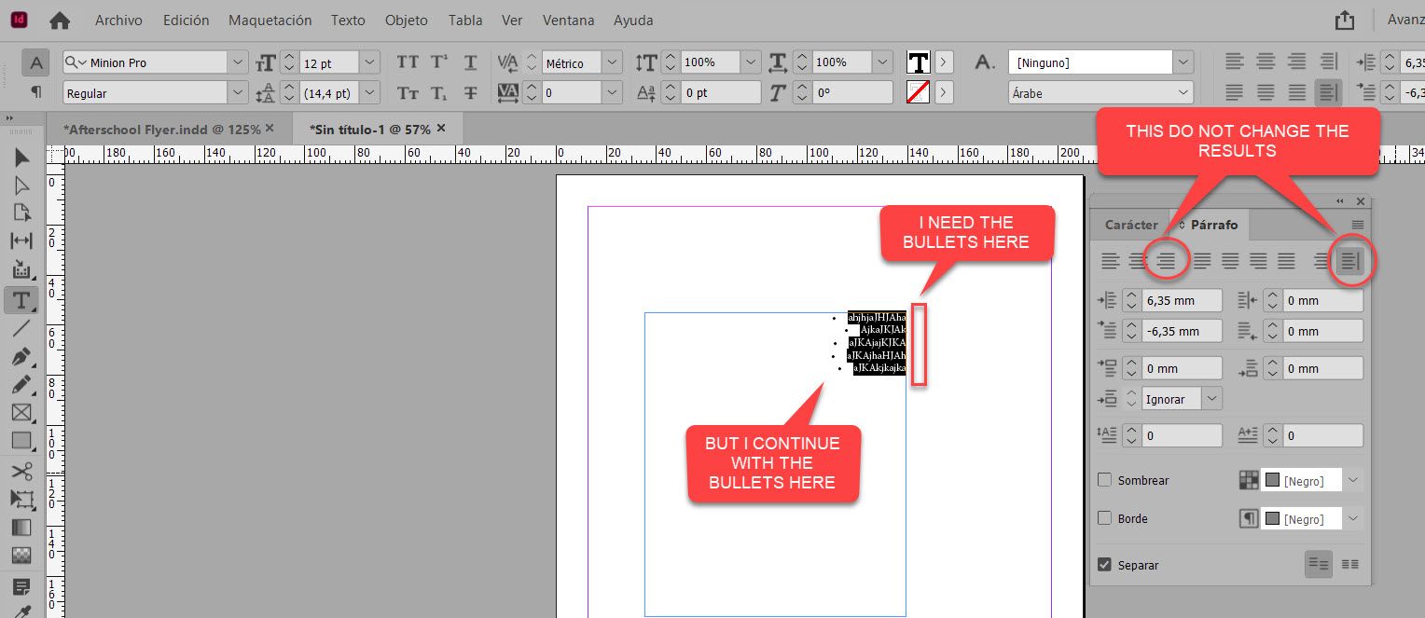Open the Ignorar dropdown in Párrafo panel

pyautogui.click(x=1211, y=398)
